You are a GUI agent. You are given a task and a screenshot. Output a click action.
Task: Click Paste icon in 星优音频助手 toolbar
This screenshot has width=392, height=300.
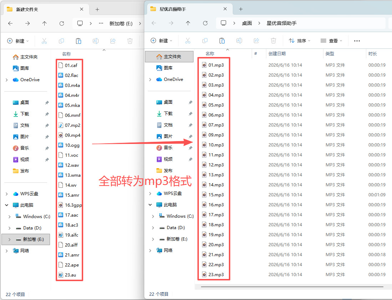click(x=222, y=41)
